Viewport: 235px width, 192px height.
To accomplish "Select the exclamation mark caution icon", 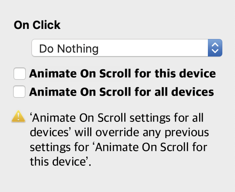I will 18,116.
